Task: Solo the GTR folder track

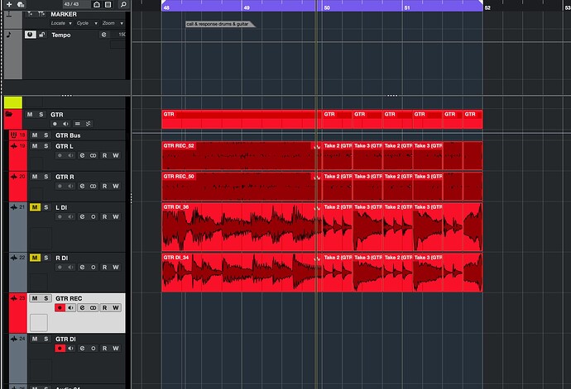Action: click(x=41, y=114)
